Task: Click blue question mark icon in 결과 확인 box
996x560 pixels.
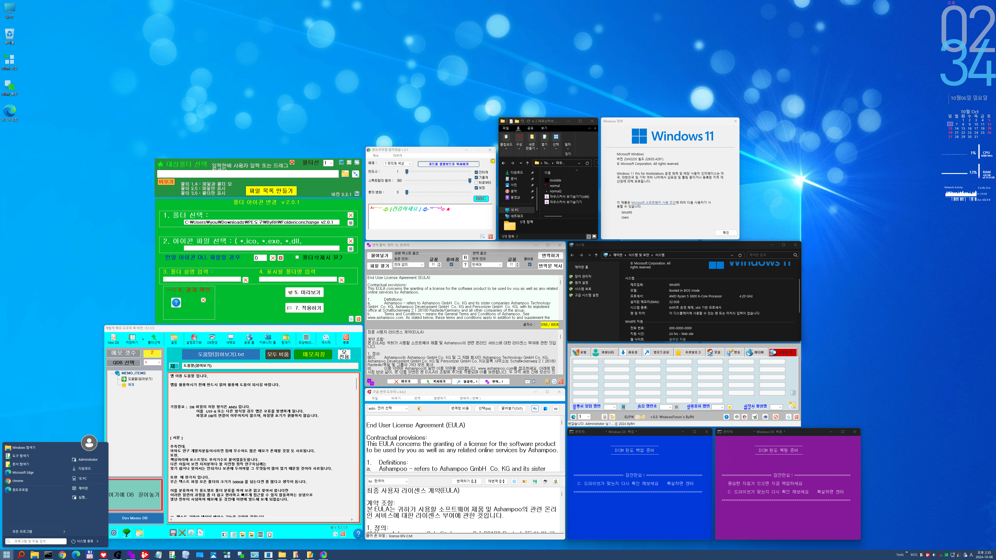Action: 176,303
